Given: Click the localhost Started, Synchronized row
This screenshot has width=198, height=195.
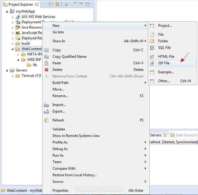Looking at the screenshot, I should [174, 142].
